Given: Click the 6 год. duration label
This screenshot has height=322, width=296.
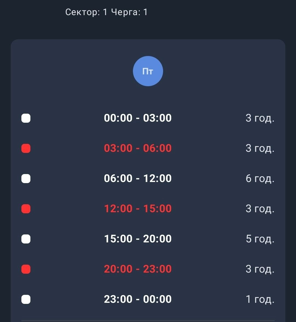Looking at the screenshot, I should 260,179.
